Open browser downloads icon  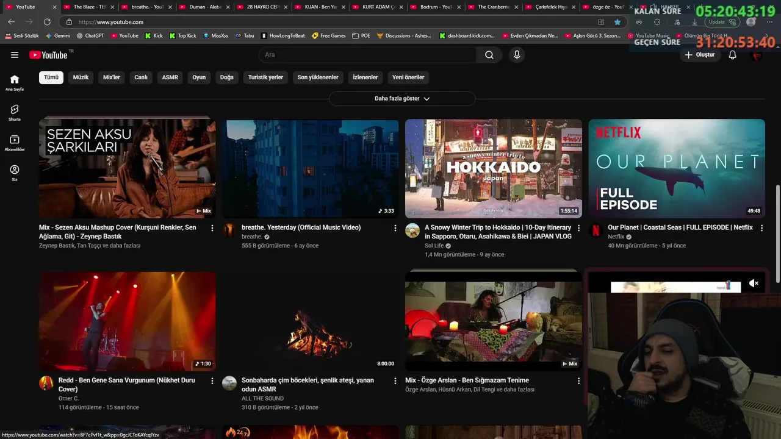tap(694, 22)
